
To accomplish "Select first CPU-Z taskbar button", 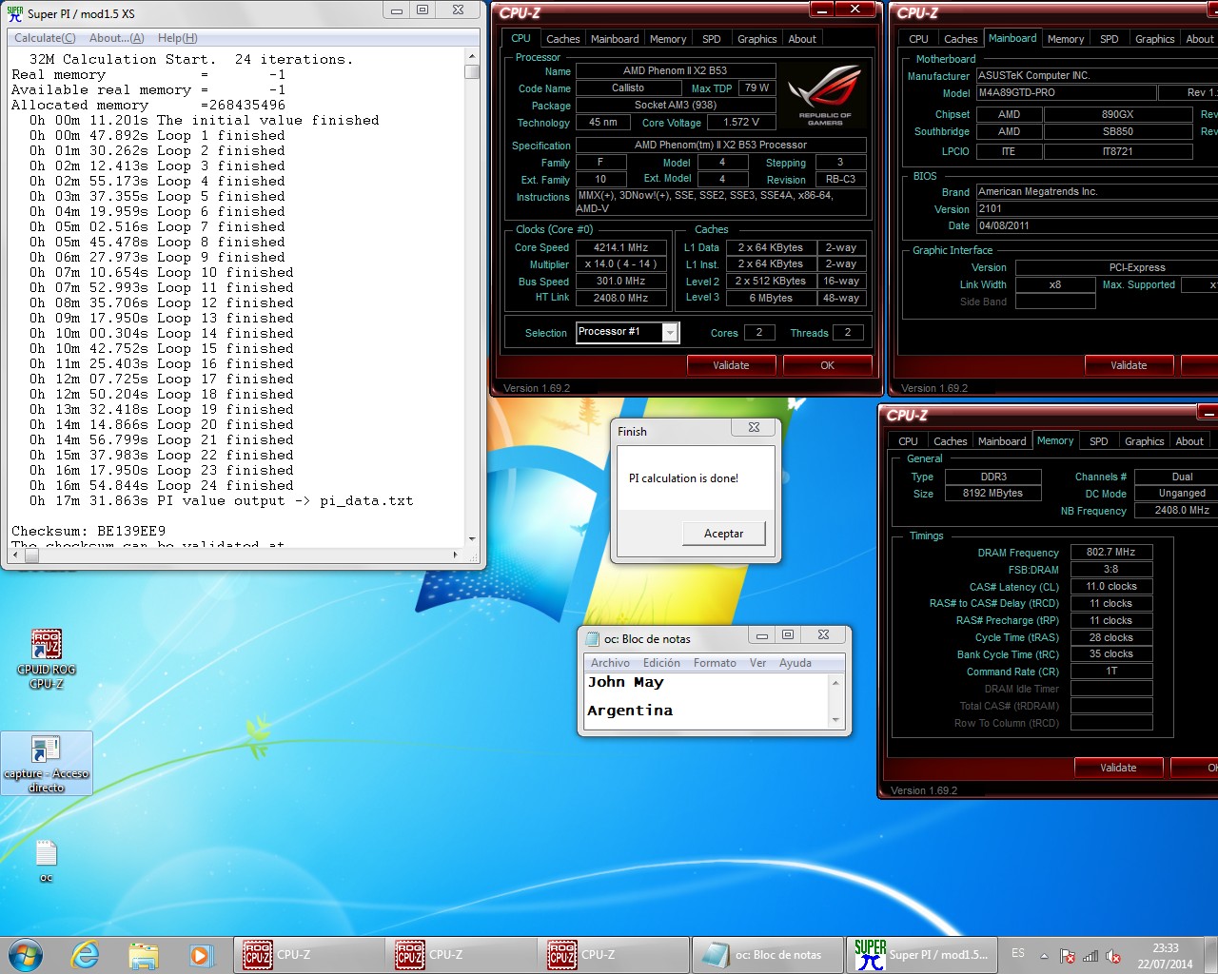I will tap(309, 955).
